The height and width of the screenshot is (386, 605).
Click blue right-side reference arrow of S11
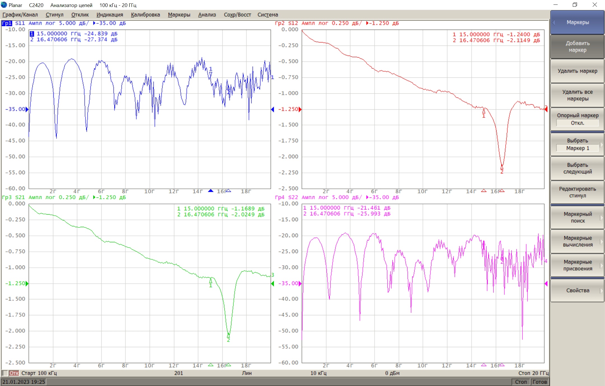coord(273,109)
